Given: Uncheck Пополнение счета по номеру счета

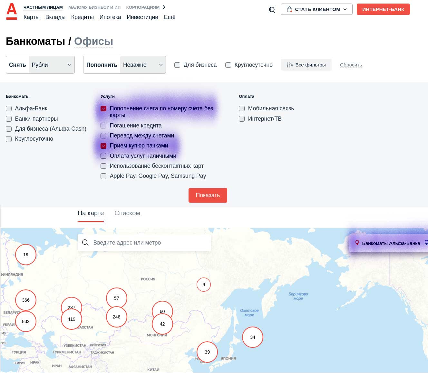Looking at the screenshot, I should (103, 108).
